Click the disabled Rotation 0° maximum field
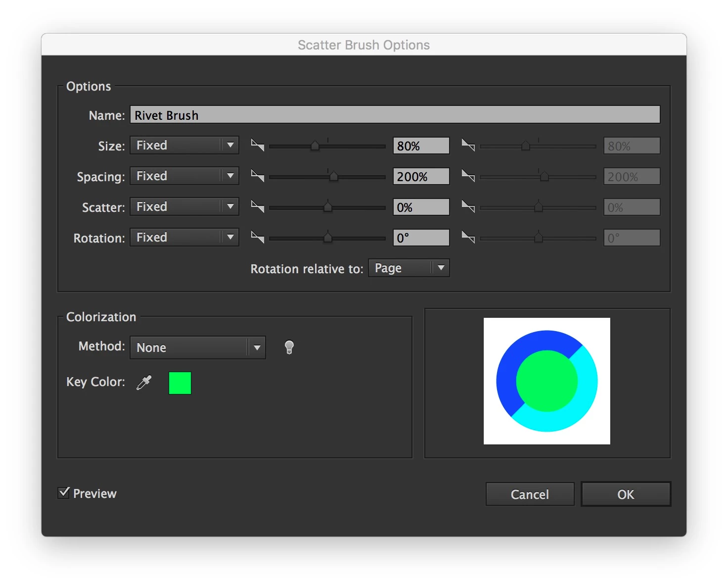This screenshot has height=586, width=728. (632, 238)
